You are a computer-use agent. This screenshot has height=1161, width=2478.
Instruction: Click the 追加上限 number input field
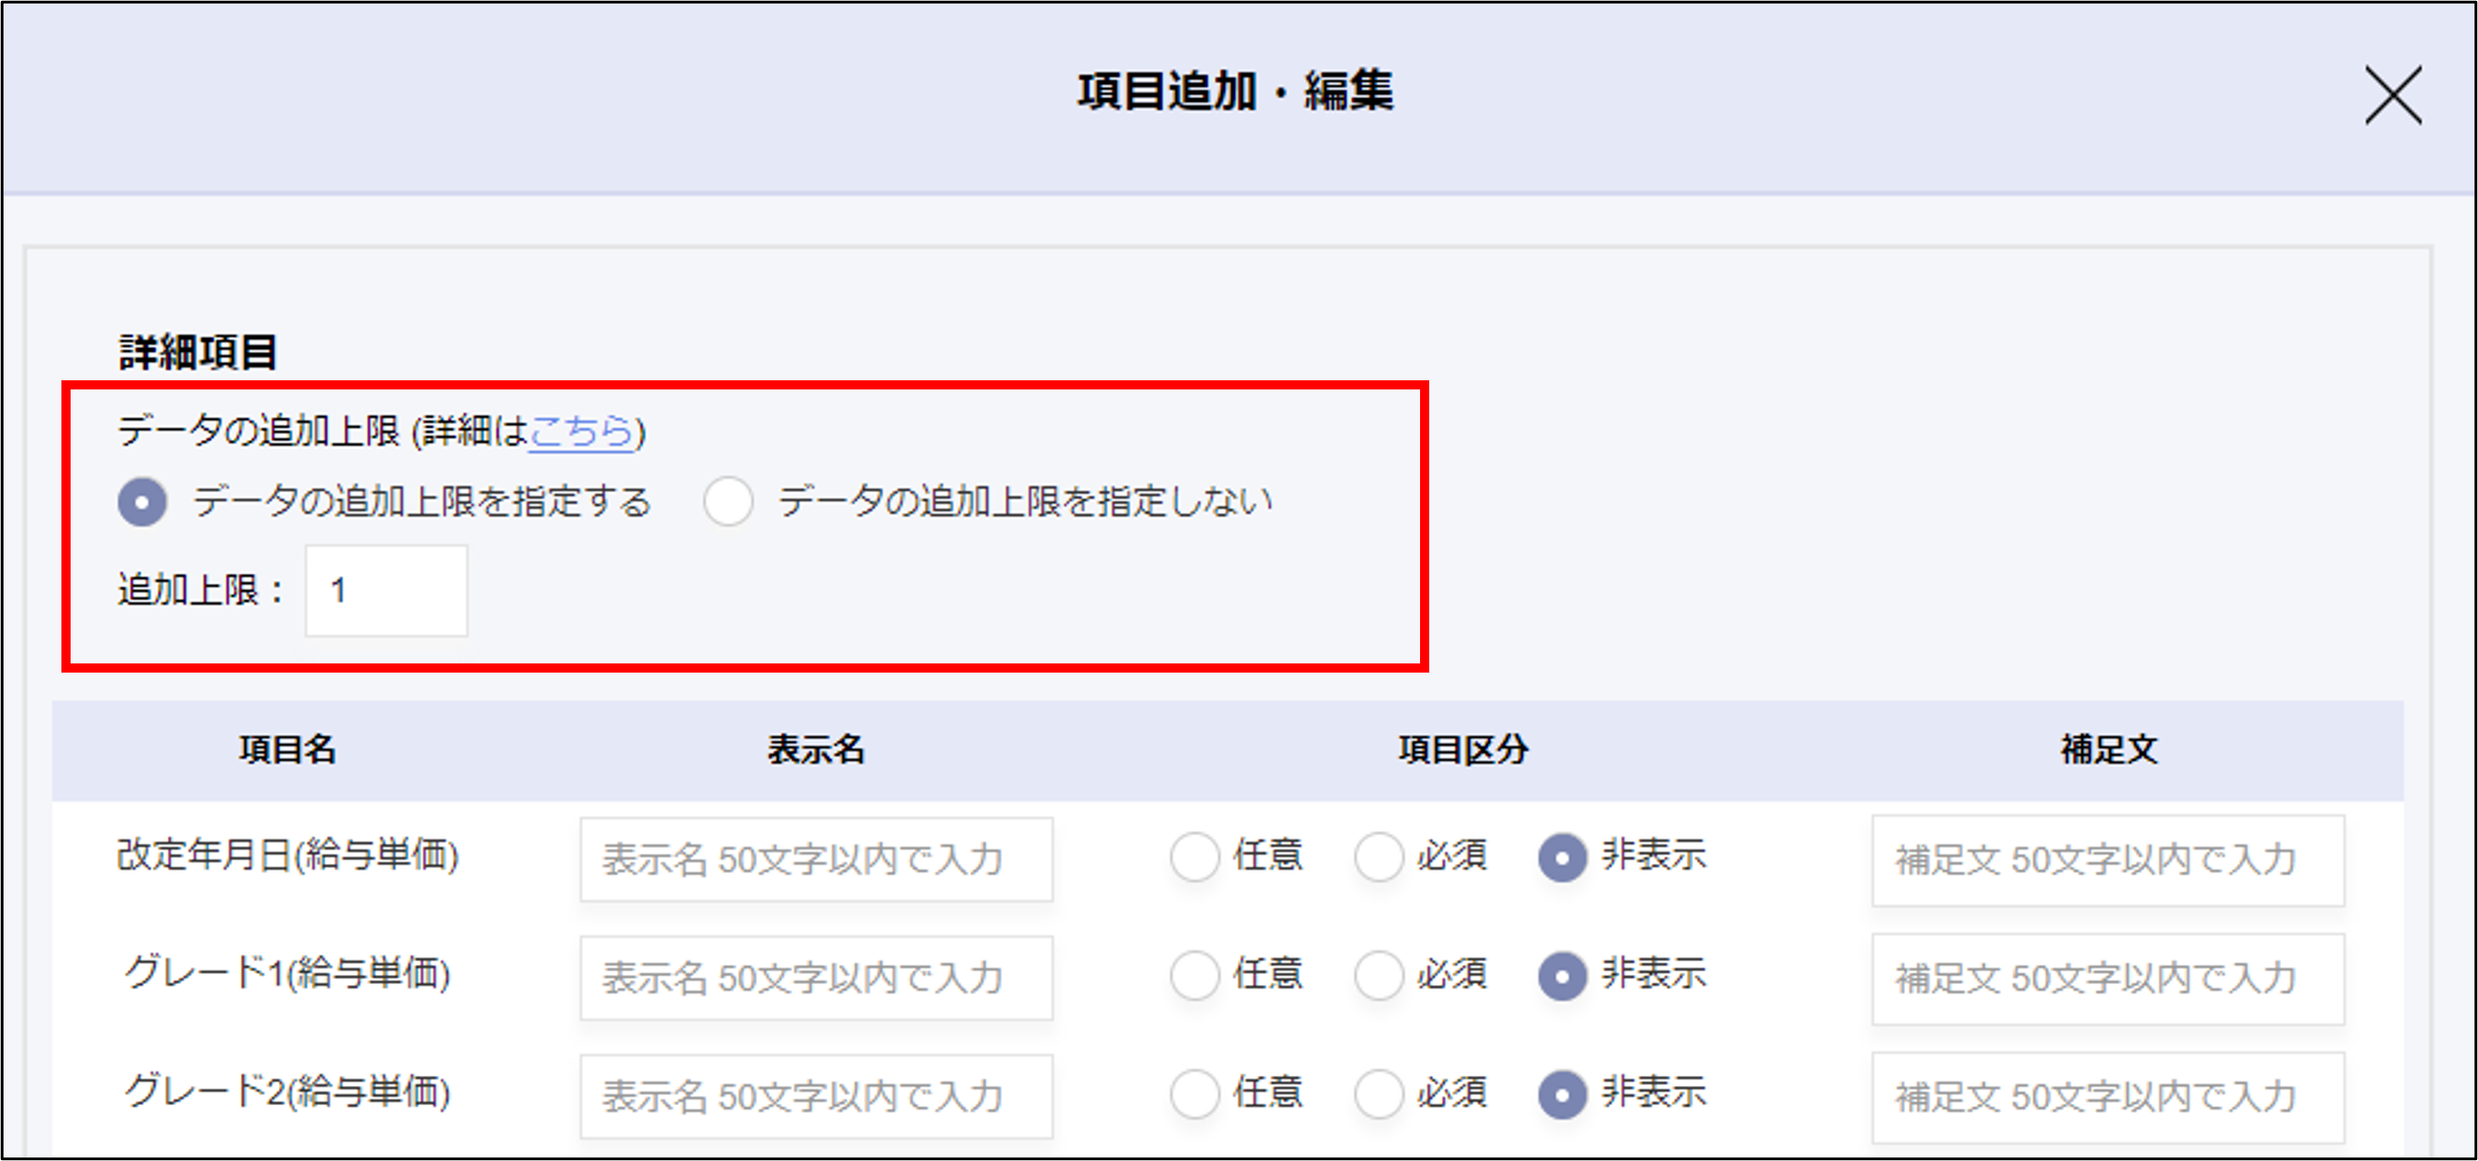[x=387, y=591]
